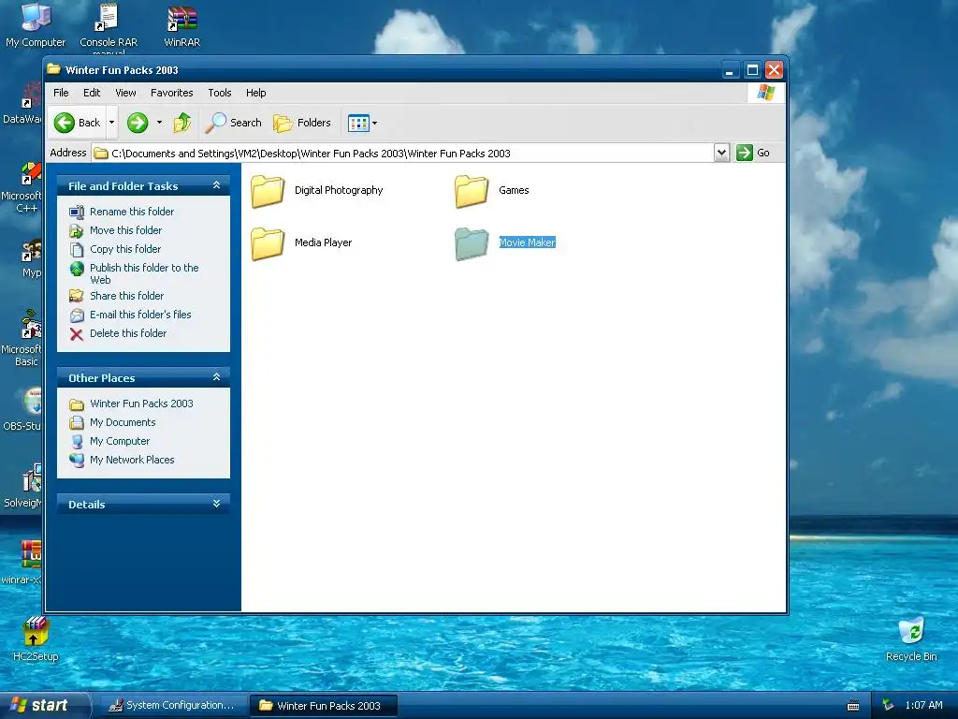Select the Movie Maker folder icon
This screenshot has width=958, height=719.
coord(472,243)
